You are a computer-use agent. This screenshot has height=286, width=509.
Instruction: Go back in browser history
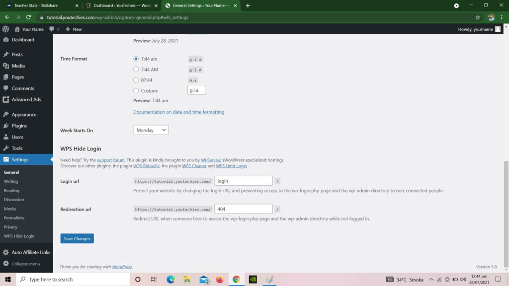7,17
